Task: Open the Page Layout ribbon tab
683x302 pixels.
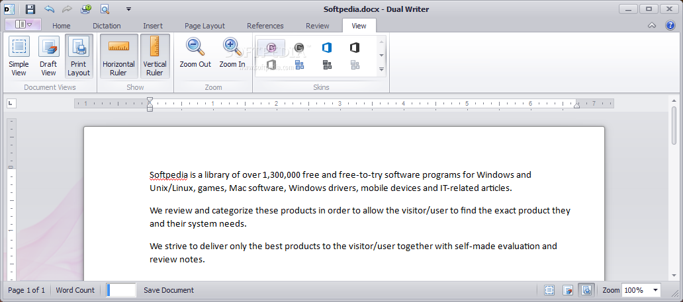Action: 205,26
